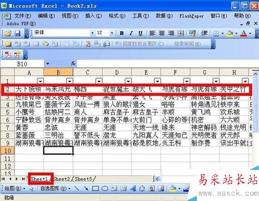Screen dimensions: 259x201
Task: Click drawing toolbar Fill Color bucket
Action: pos(173,188)
